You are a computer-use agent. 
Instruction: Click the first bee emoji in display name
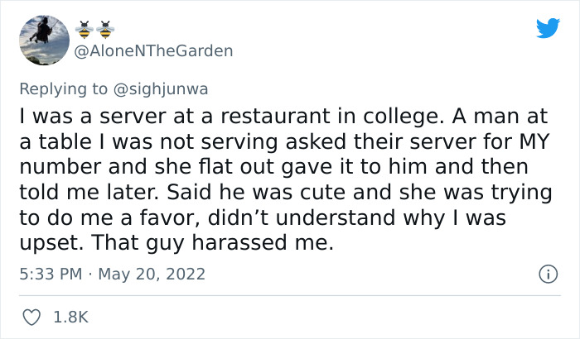[x=84, y=30]
